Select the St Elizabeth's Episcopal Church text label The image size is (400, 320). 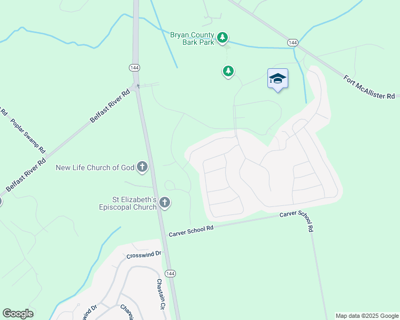(x=128, y=203)
